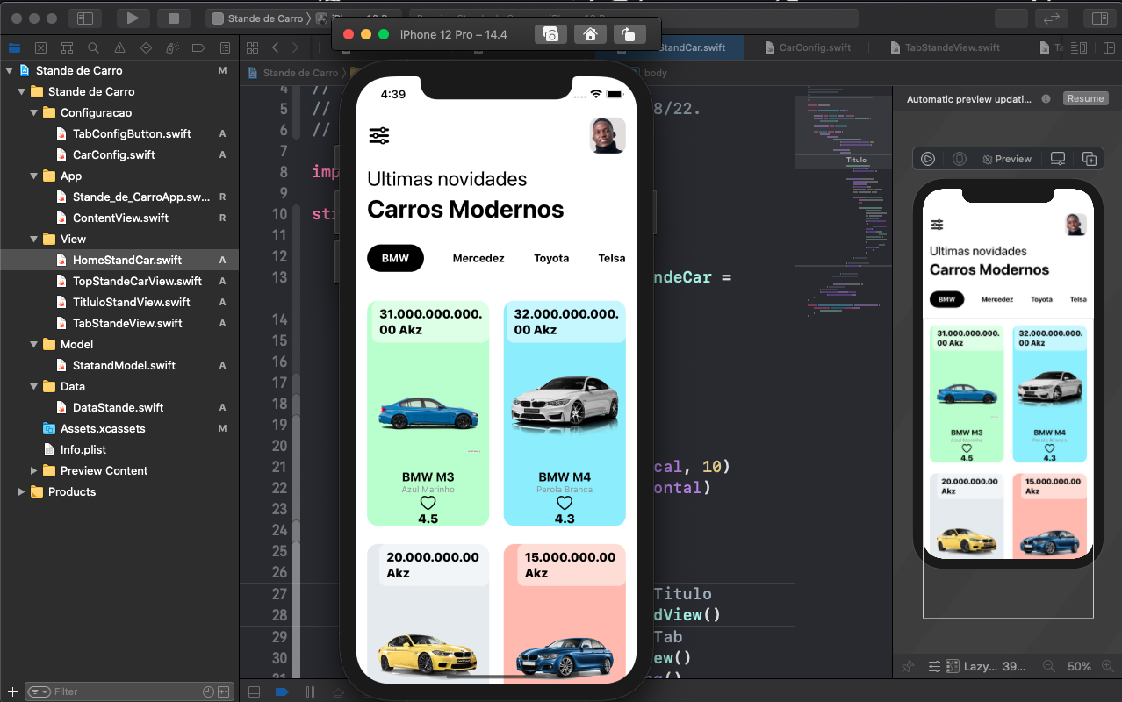
Task: Zoom out the canvas preview
Action: tap(1048, 667)
